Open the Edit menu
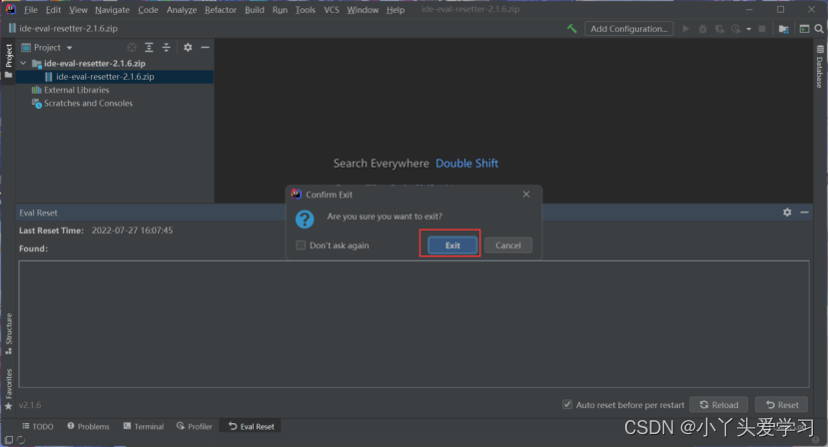Screen dimensions: 829x447 pyautogui.click(x=53, y=10)
